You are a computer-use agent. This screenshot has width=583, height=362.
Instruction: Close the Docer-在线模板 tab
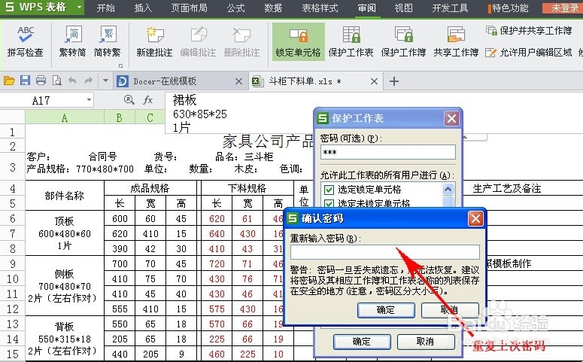(x=238, y=81)
